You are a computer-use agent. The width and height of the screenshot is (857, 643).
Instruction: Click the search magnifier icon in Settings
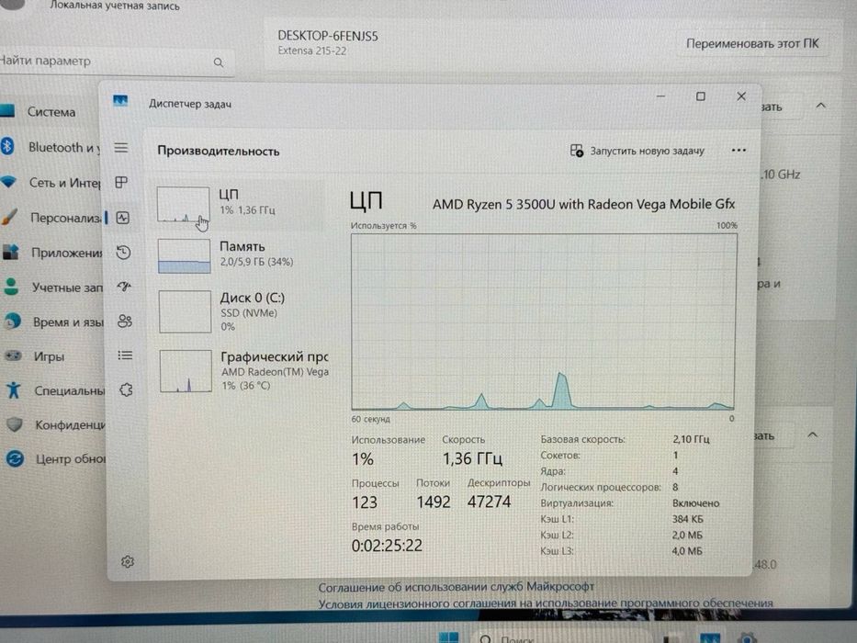click(x=218, y=62)
